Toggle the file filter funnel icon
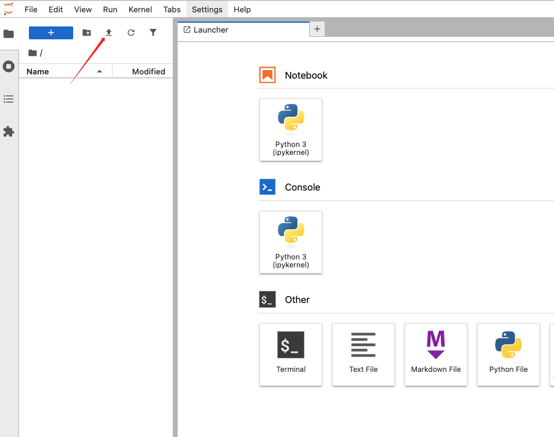This screenshot has width=554, height=437. click(153, 33)
